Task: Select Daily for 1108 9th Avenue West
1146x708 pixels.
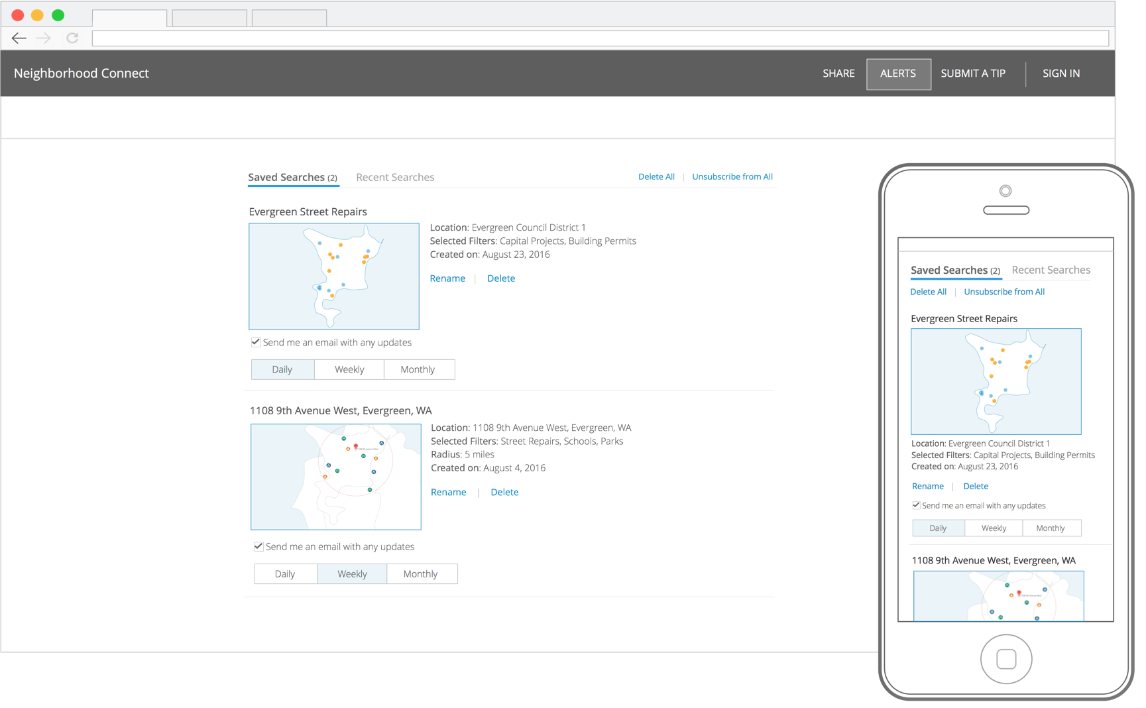Action: click(x=285, y=574)
